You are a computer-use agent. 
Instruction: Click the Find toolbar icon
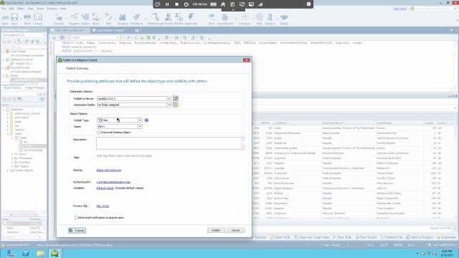[x=212, y=19]
